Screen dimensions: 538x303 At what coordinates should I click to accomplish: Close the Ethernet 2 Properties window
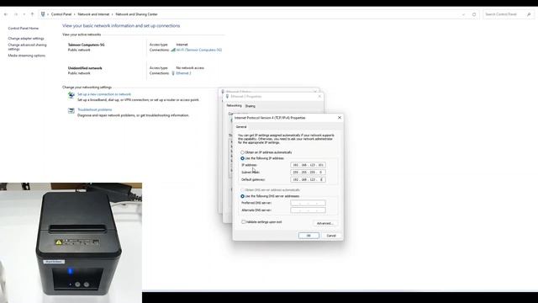point(319,97)
